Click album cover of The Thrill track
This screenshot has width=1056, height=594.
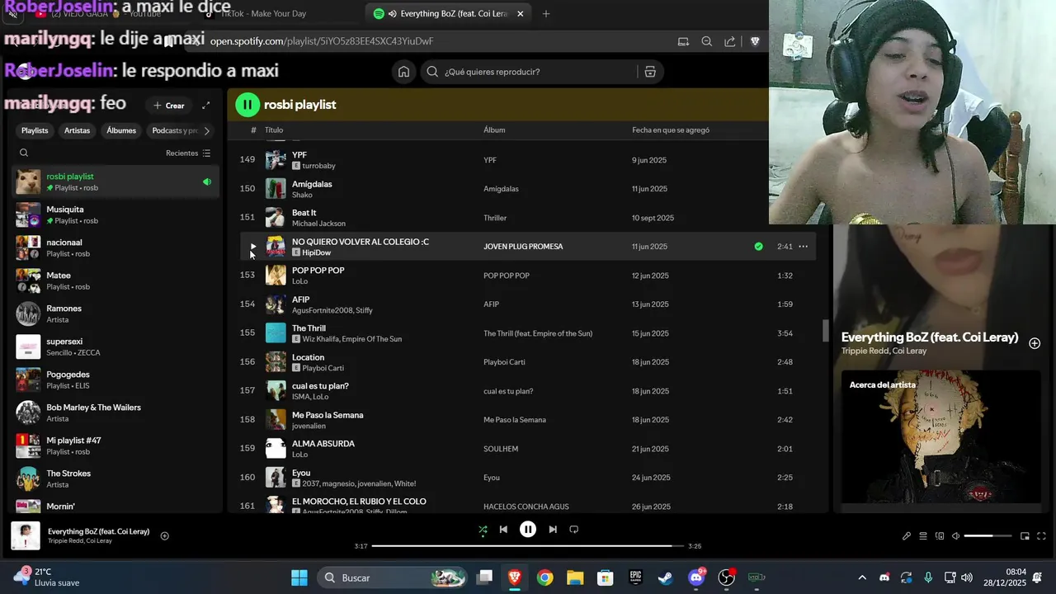(276, 332)
